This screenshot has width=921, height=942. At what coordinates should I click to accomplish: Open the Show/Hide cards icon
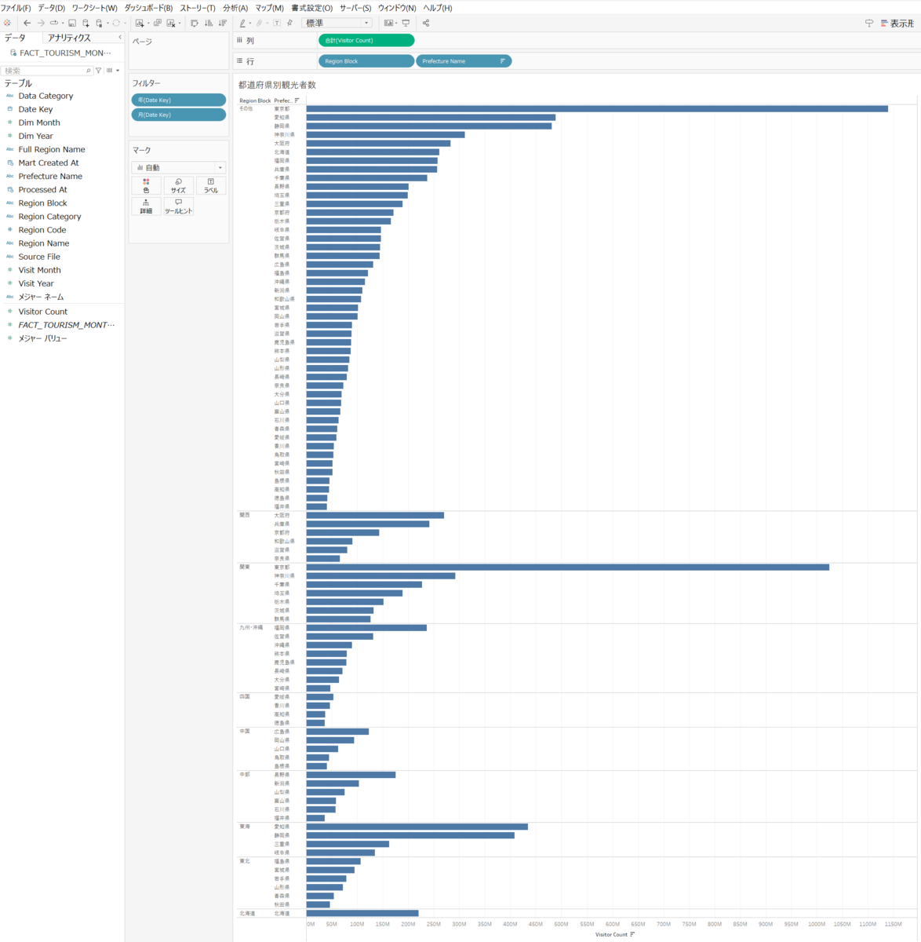click(x=388, y=23)
